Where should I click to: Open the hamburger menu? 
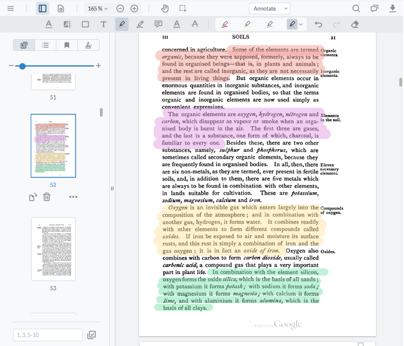click(10, 8)
